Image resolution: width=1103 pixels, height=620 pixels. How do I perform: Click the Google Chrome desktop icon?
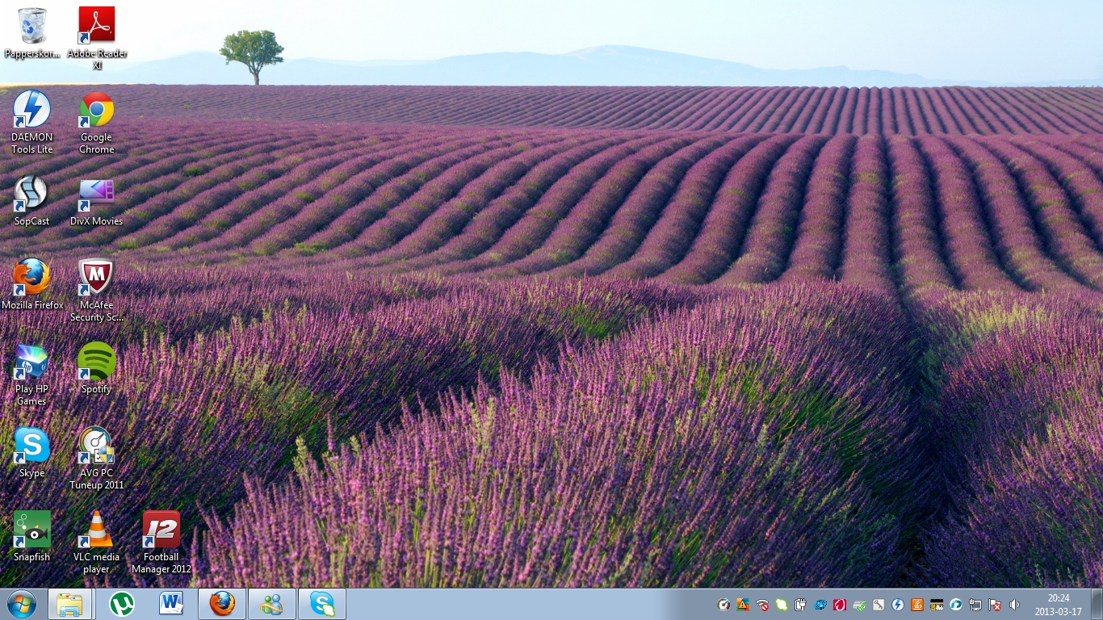pos(96,110)
